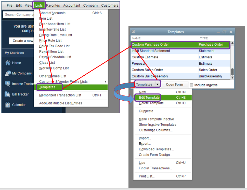Select the Intuit Standard Statement row

tap(180, 51)
